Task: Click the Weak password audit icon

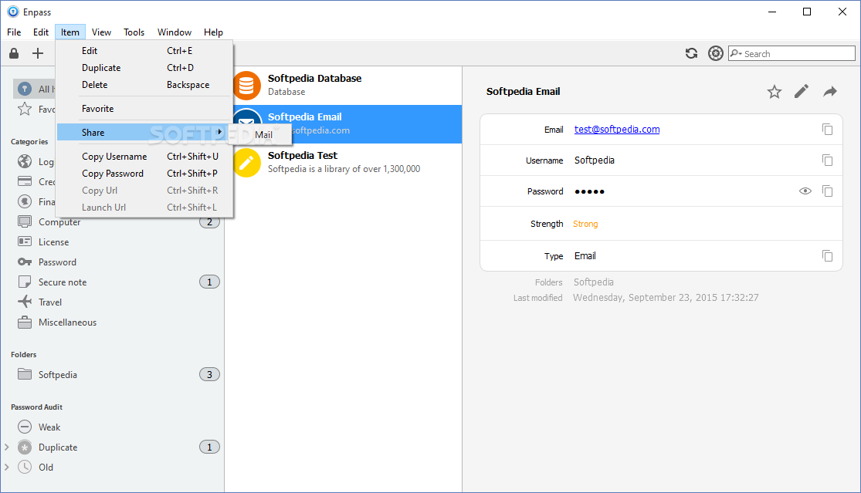Action: tap(25, 427)
